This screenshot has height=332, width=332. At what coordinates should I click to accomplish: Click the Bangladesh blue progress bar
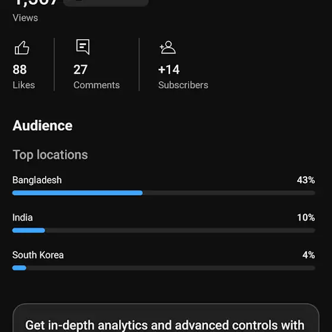[78, 193]
